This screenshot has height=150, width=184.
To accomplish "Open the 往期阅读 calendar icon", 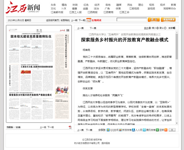I will 88,20.
